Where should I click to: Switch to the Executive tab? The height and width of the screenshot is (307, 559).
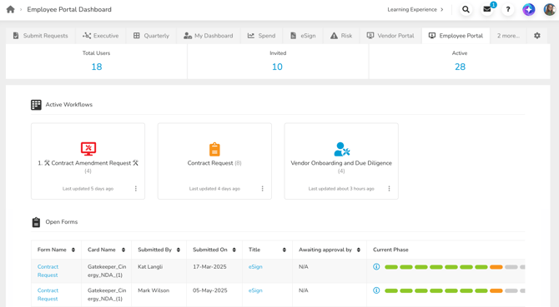tap(100, 36)
